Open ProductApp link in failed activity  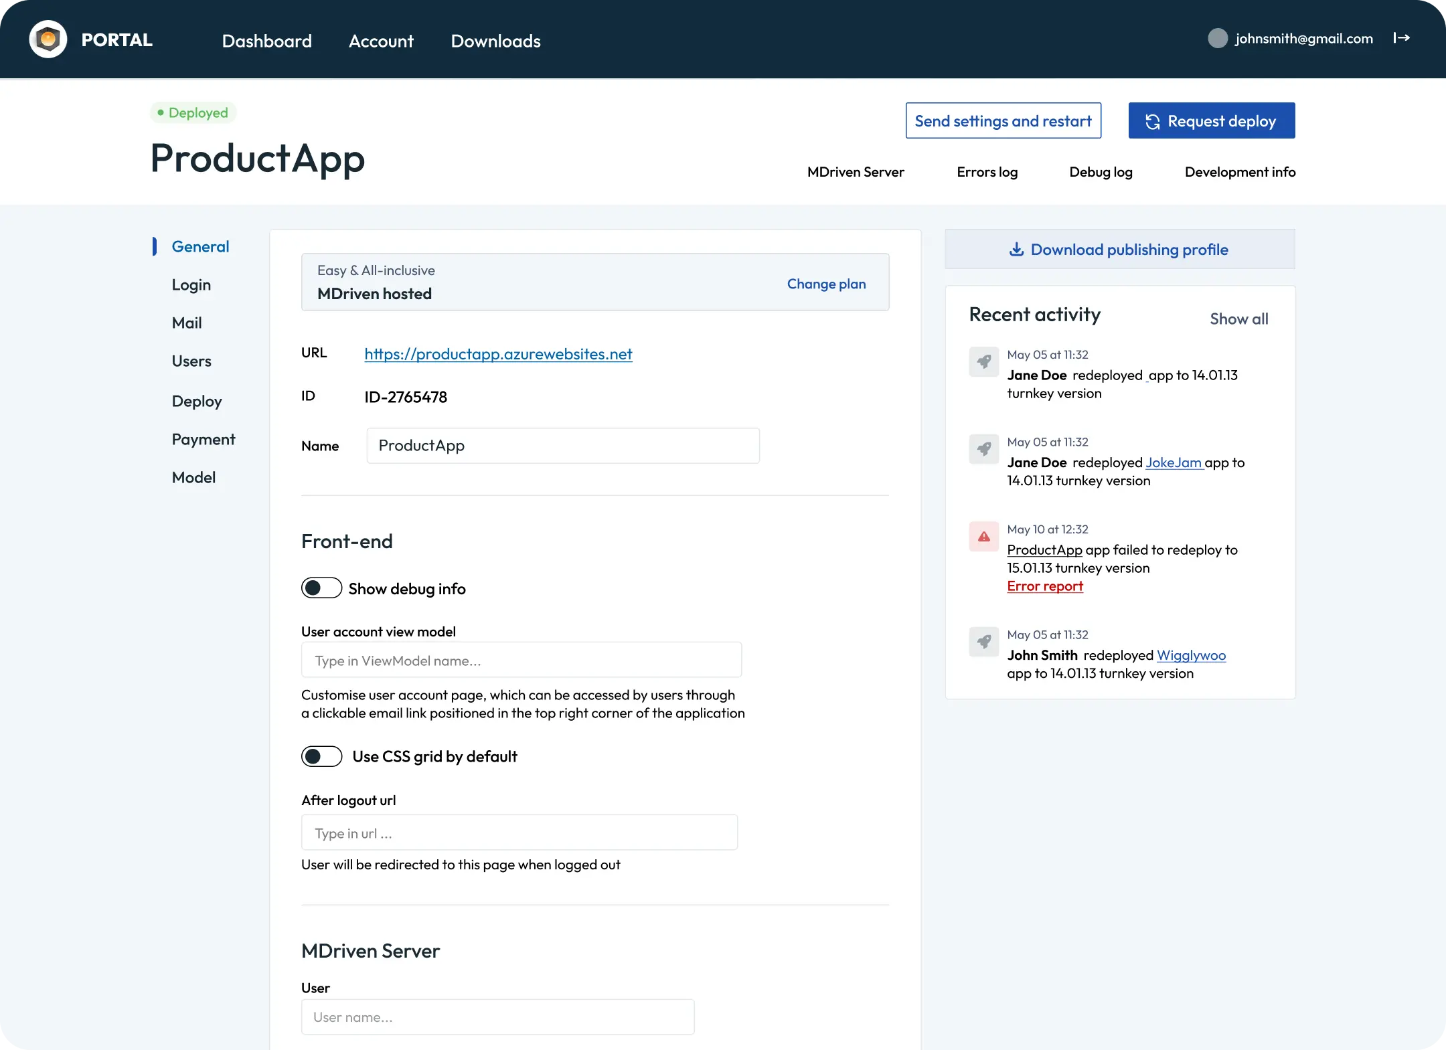pos(1044,549)
